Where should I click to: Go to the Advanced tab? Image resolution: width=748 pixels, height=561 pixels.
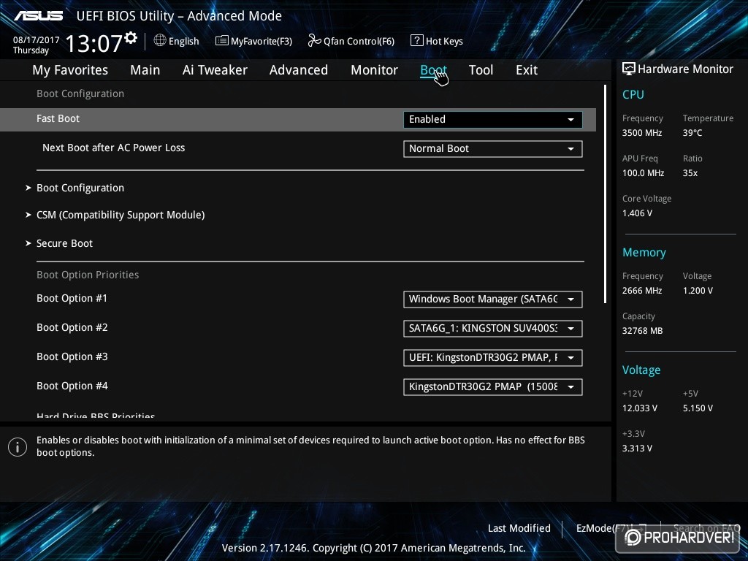click(299, 70)
